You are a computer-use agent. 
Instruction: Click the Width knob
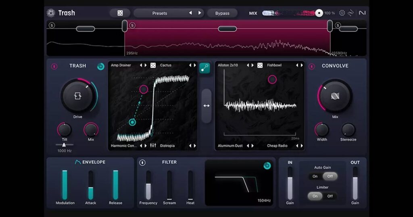322,130
